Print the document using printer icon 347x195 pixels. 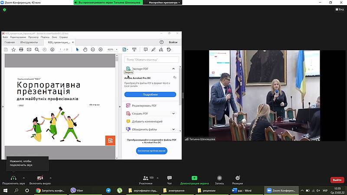(x=21, y=49)
